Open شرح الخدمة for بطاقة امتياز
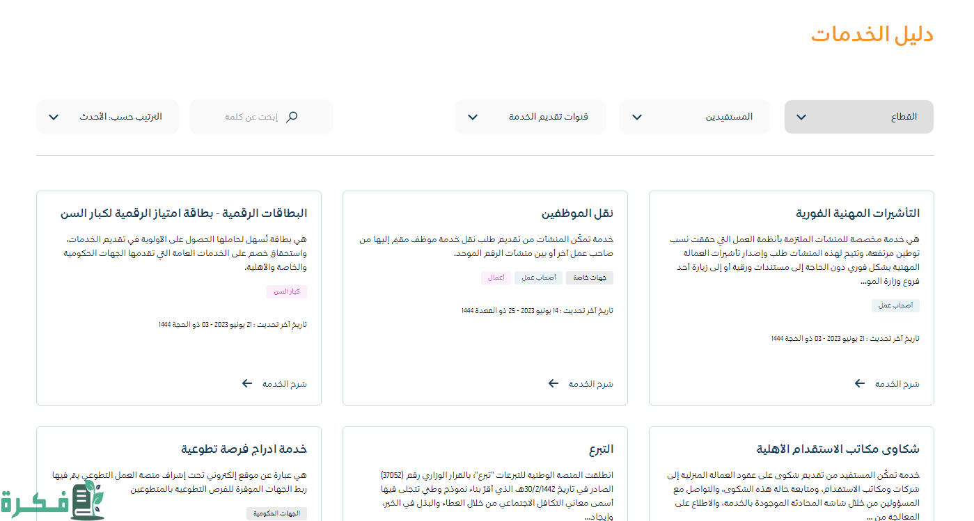Viewport: 974px width, 521px height. click(x=284, y=384)
